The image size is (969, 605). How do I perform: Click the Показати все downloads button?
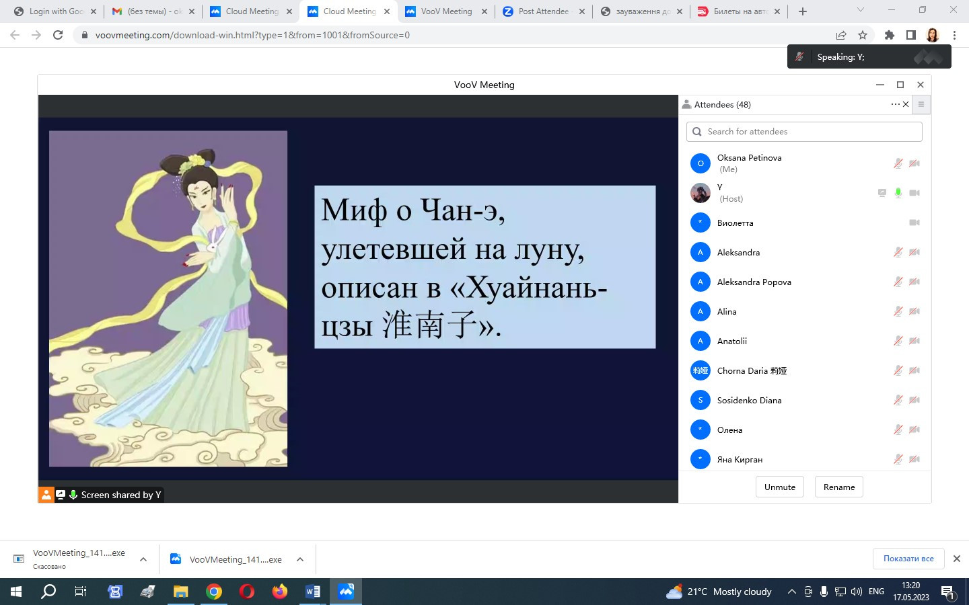tap(908, 559)
